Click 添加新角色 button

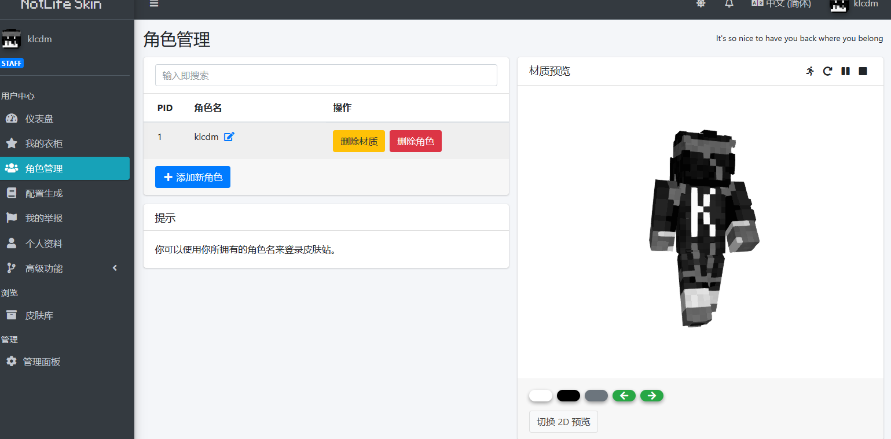point(193,177)
